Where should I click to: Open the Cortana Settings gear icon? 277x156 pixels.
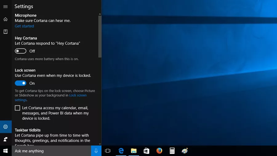pos(6,127)
